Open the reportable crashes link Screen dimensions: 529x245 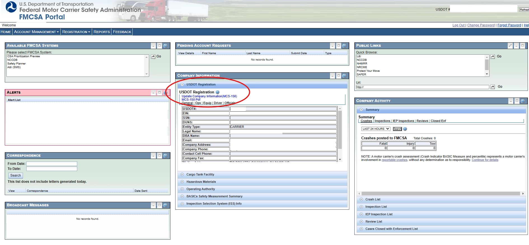click(x=394, y=160)
